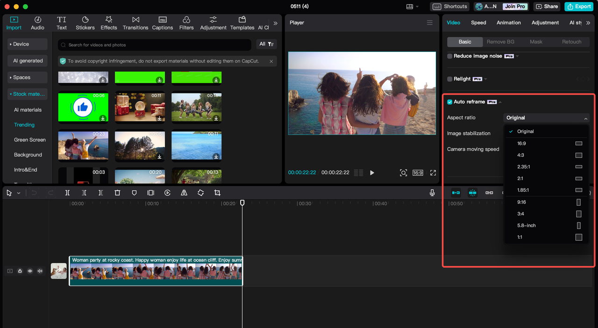The width and height of the screenshot is (598, 328).
Task: Open the Import tab
Action: coord(14,23)
